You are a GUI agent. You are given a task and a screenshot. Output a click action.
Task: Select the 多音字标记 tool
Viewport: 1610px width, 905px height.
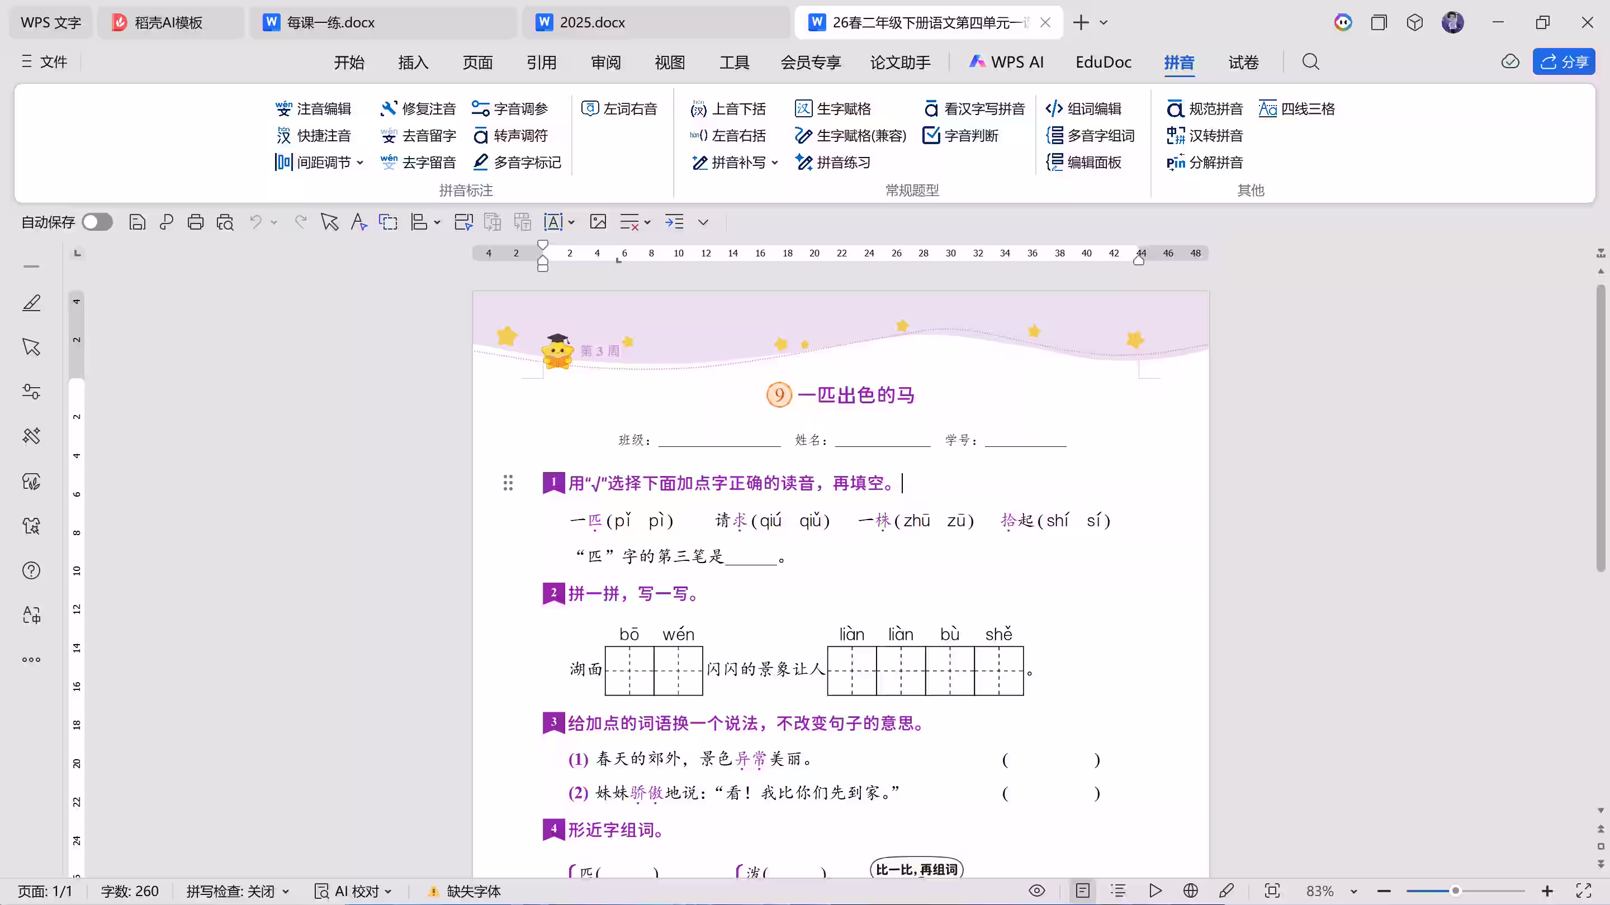[518, 162]
